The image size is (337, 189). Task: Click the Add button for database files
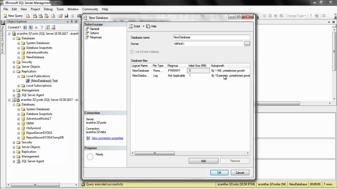click(x=203, y=161)
